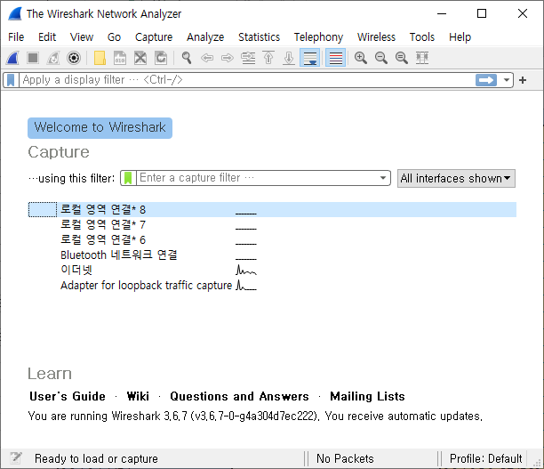Click resize columns to fit icon
This screenshot has width=544, height=469.
point(422,58)
